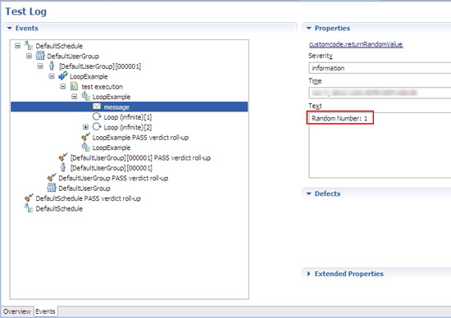Viewport: 451px width, 318px height.
Task: Collapse the Properties section
Action: [309, 28]
